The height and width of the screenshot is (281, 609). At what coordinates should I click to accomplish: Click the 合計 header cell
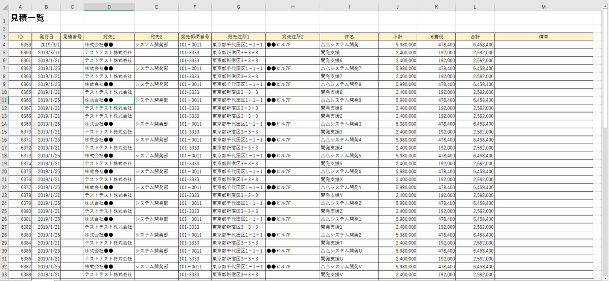click(x=475, y=37)
